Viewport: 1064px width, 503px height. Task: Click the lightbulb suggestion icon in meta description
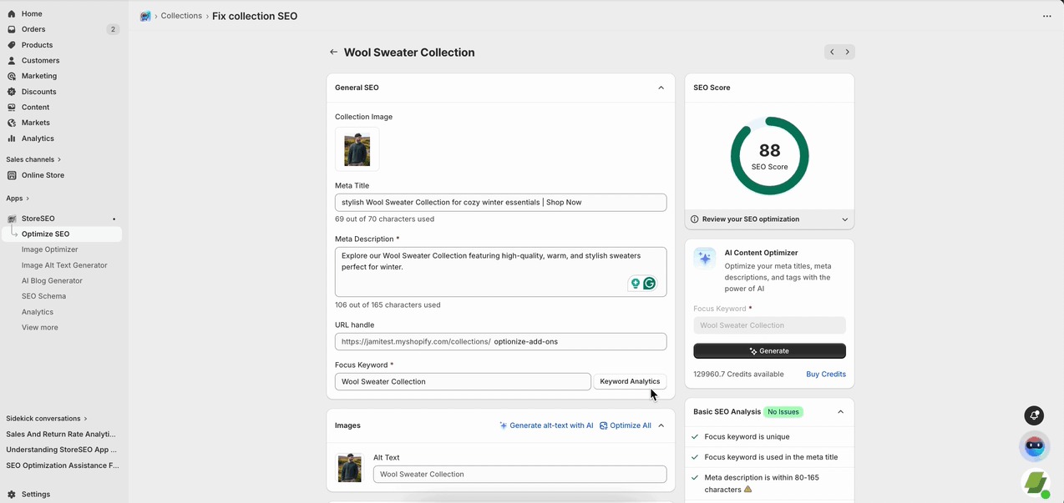point(635,284)
